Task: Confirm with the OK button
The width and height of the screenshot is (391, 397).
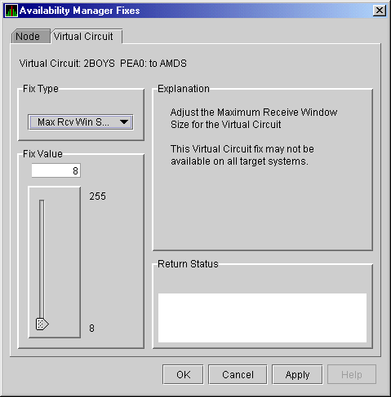Action: [183, 374]
